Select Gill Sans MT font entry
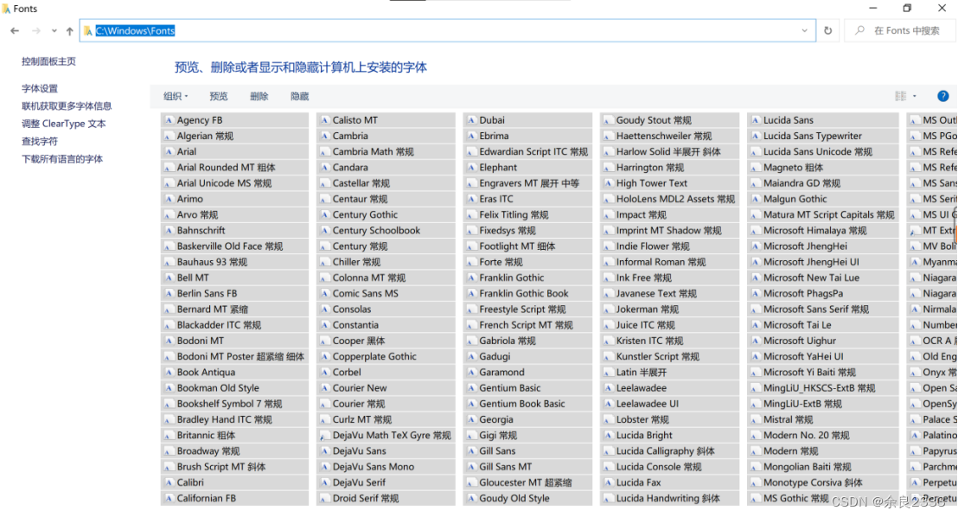 click(528, 467)
